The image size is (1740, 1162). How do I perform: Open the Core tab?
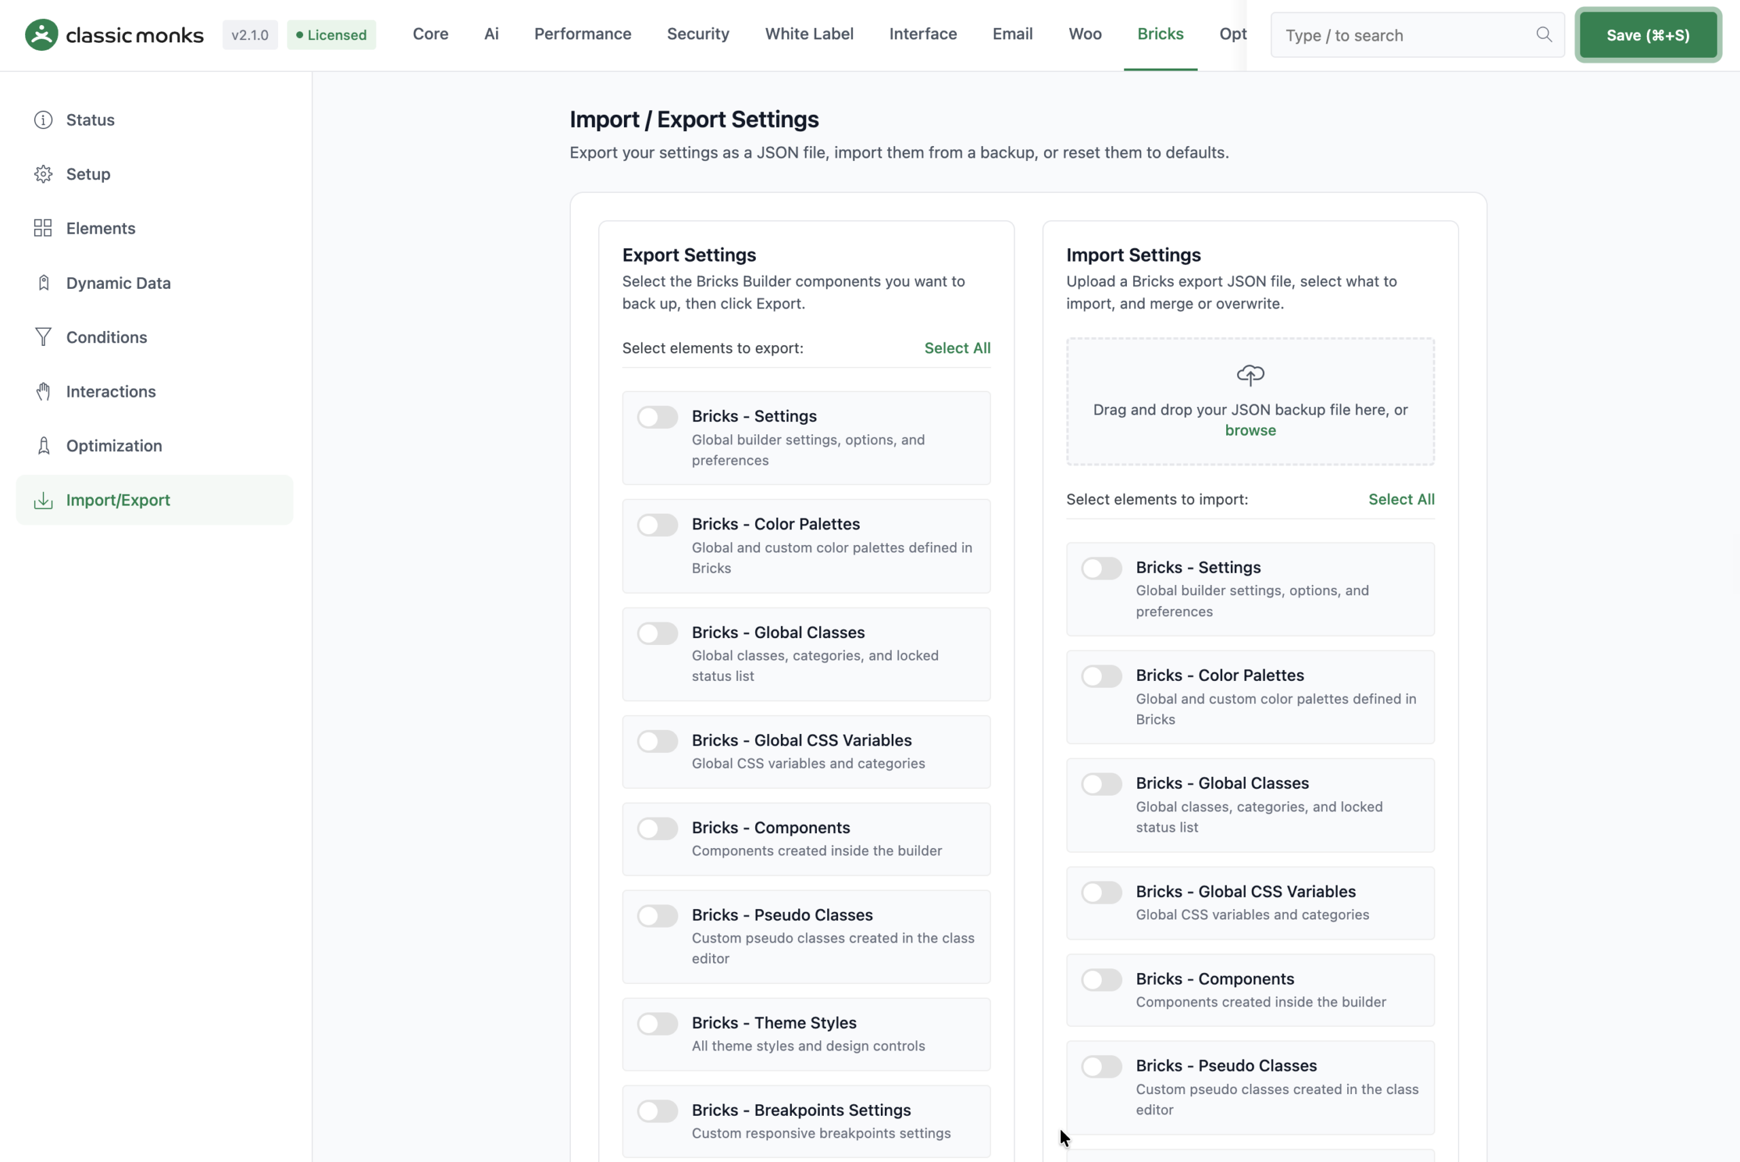pos(430,34)
